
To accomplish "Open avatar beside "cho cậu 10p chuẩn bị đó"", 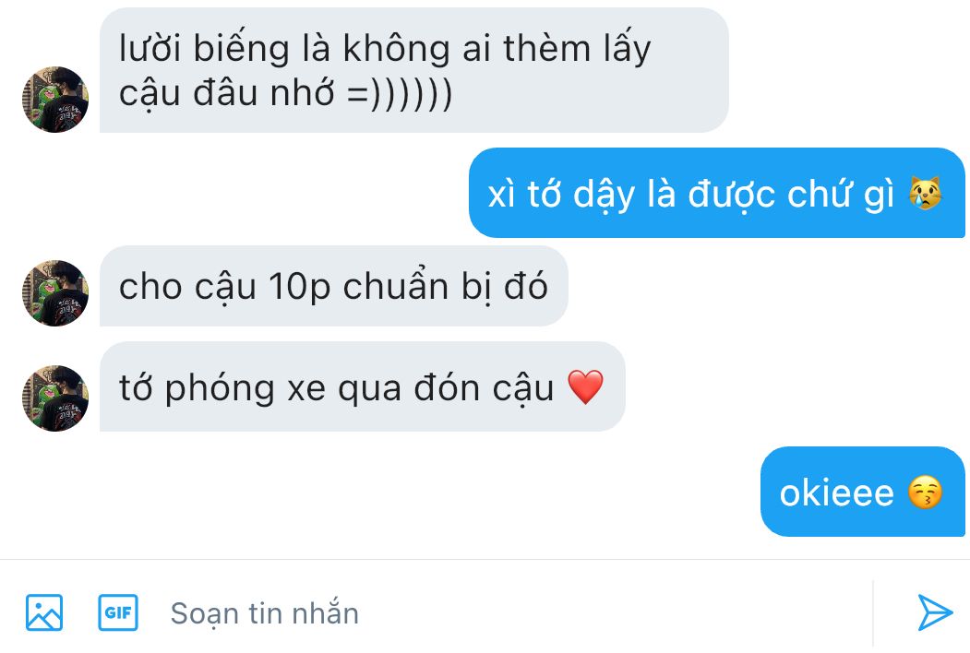I will 55,293.
